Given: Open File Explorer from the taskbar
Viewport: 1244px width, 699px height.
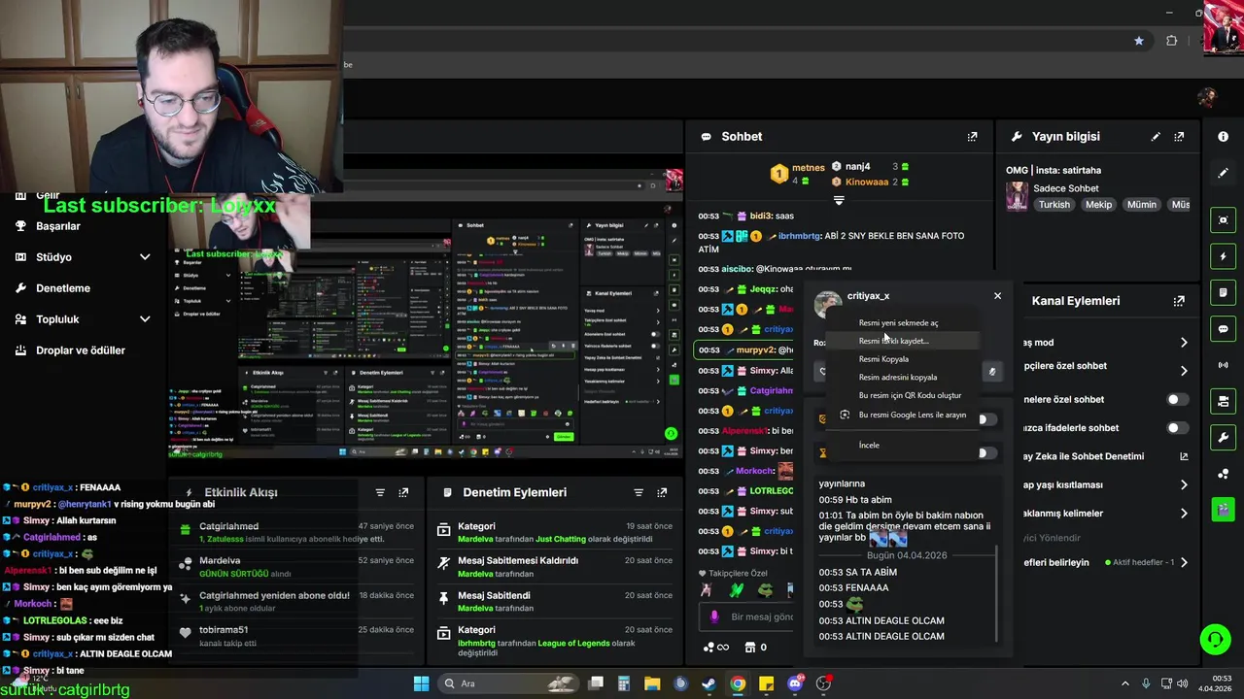Looking at the screenshot, I should tap(652, 683).
